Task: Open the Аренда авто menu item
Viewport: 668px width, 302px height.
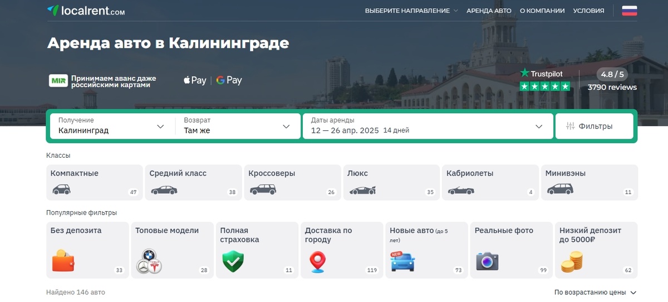Action: pyautogui.click(x=489, y=11)
